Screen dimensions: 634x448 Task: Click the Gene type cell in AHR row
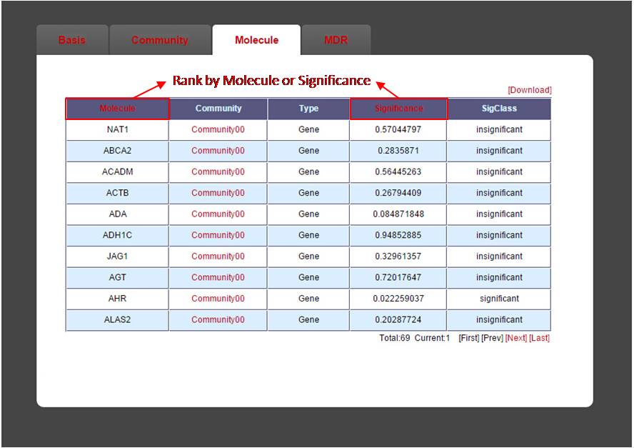pyautogui.click(x=309, y=298)
